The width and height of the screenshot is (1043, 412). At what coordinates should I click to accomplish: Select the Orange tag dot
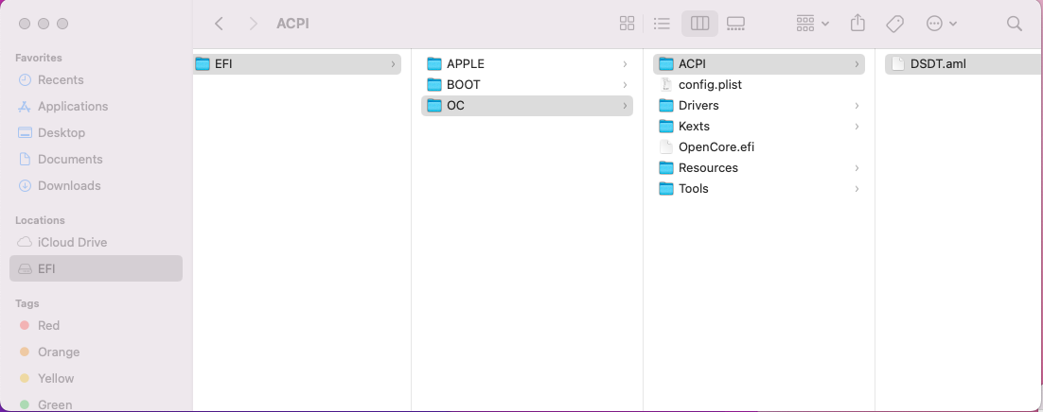coord(25,352)
